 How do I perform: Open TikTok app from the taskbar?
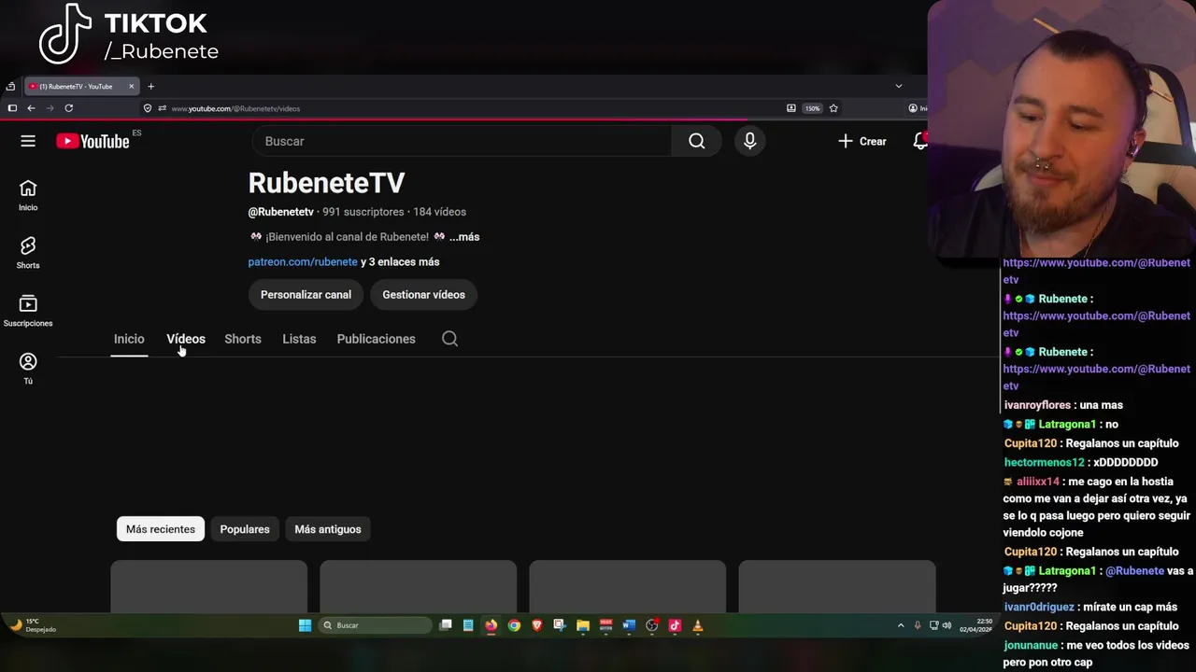pos(675,625)
